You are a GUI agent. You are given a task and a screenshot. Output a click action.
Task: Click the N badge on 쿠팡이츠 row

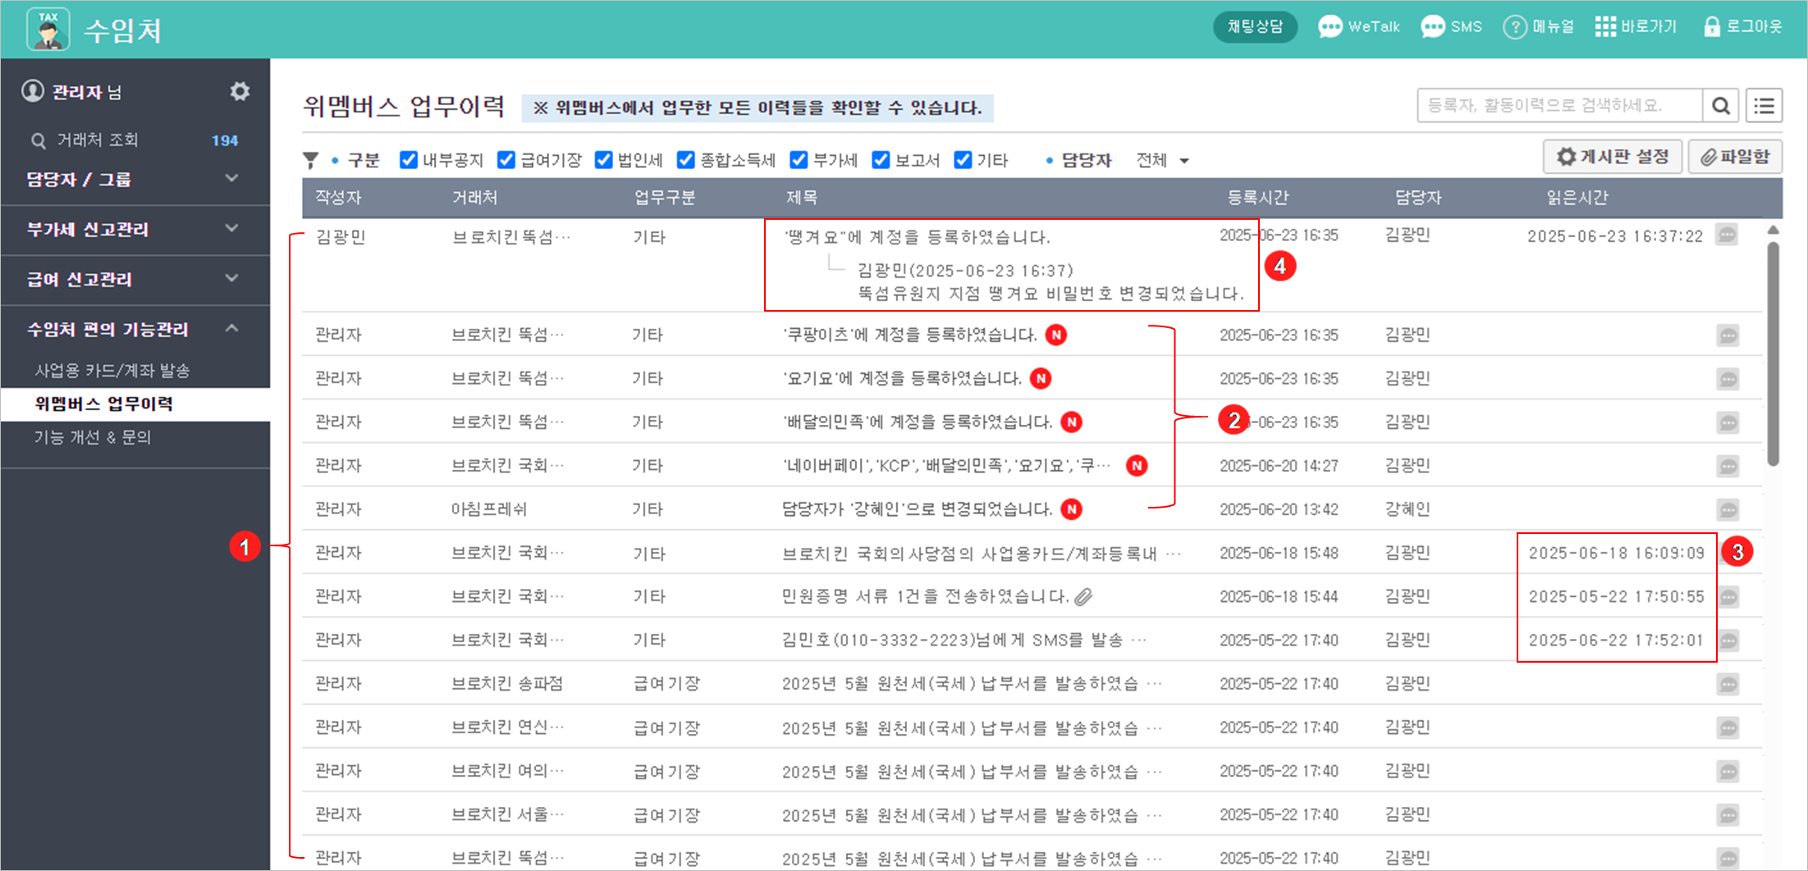click(x=1056, y=335)
